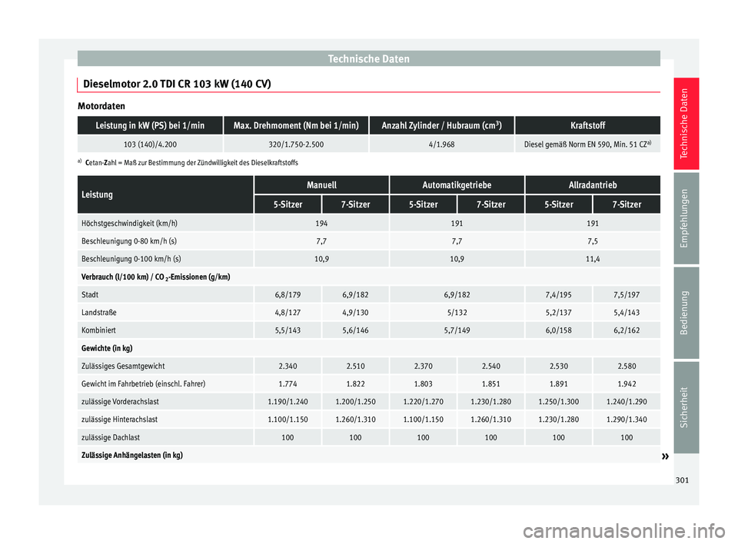738x544 pixels.
Task: Click the Kraftstoff column header
Action: click(x=588, y=126)
